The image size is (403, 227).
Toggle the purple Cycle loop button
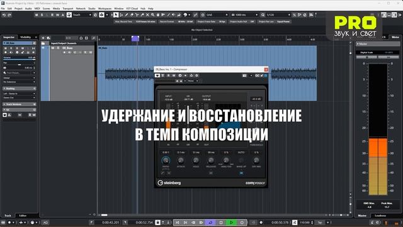(210, 223)
